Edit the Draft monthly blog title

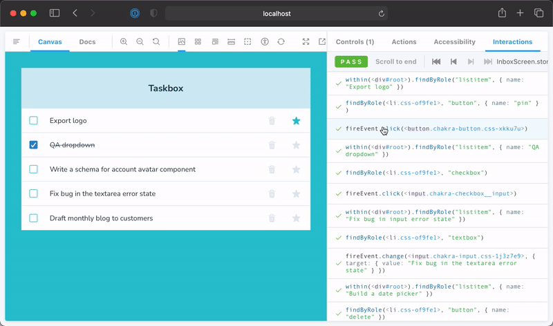point(101,218)
